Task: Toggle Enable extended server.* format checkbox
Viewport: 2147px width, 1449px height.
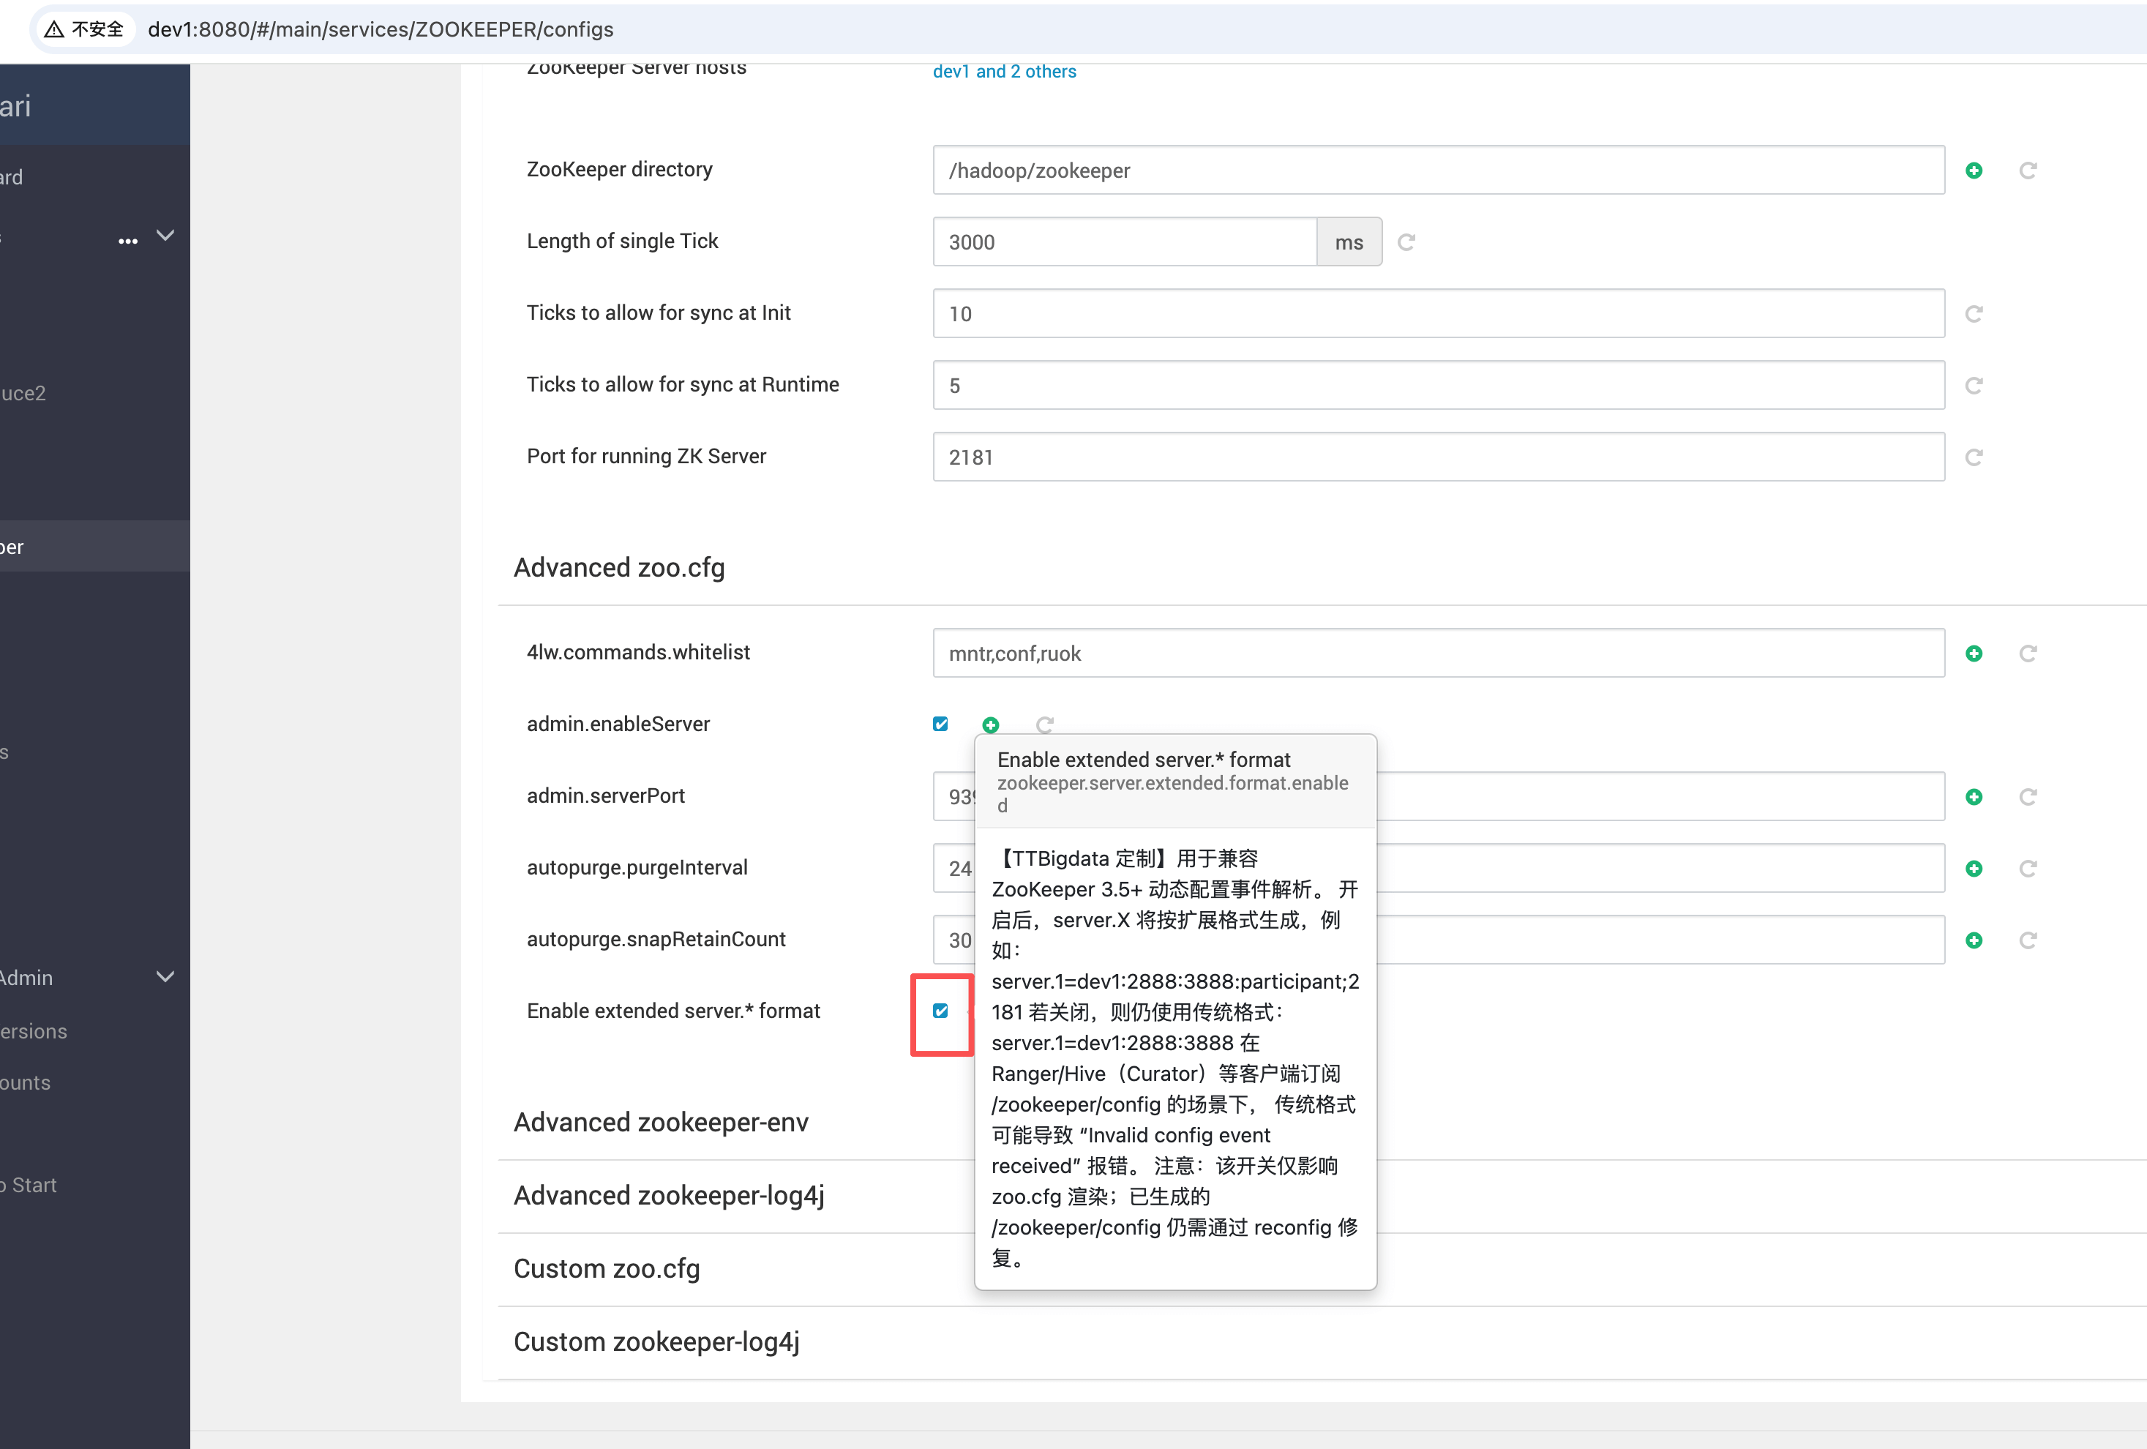Action: [940, 1011]
